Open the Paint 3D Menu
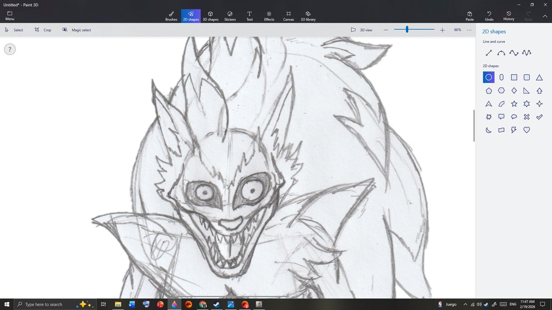552x310 pixels. pos(10,16)
